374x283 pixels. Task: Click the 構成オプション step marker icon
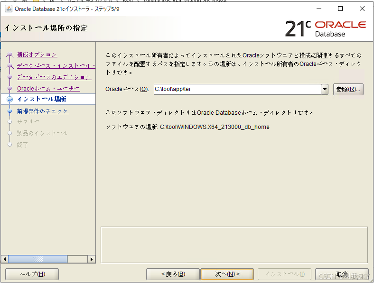point(10,55)
